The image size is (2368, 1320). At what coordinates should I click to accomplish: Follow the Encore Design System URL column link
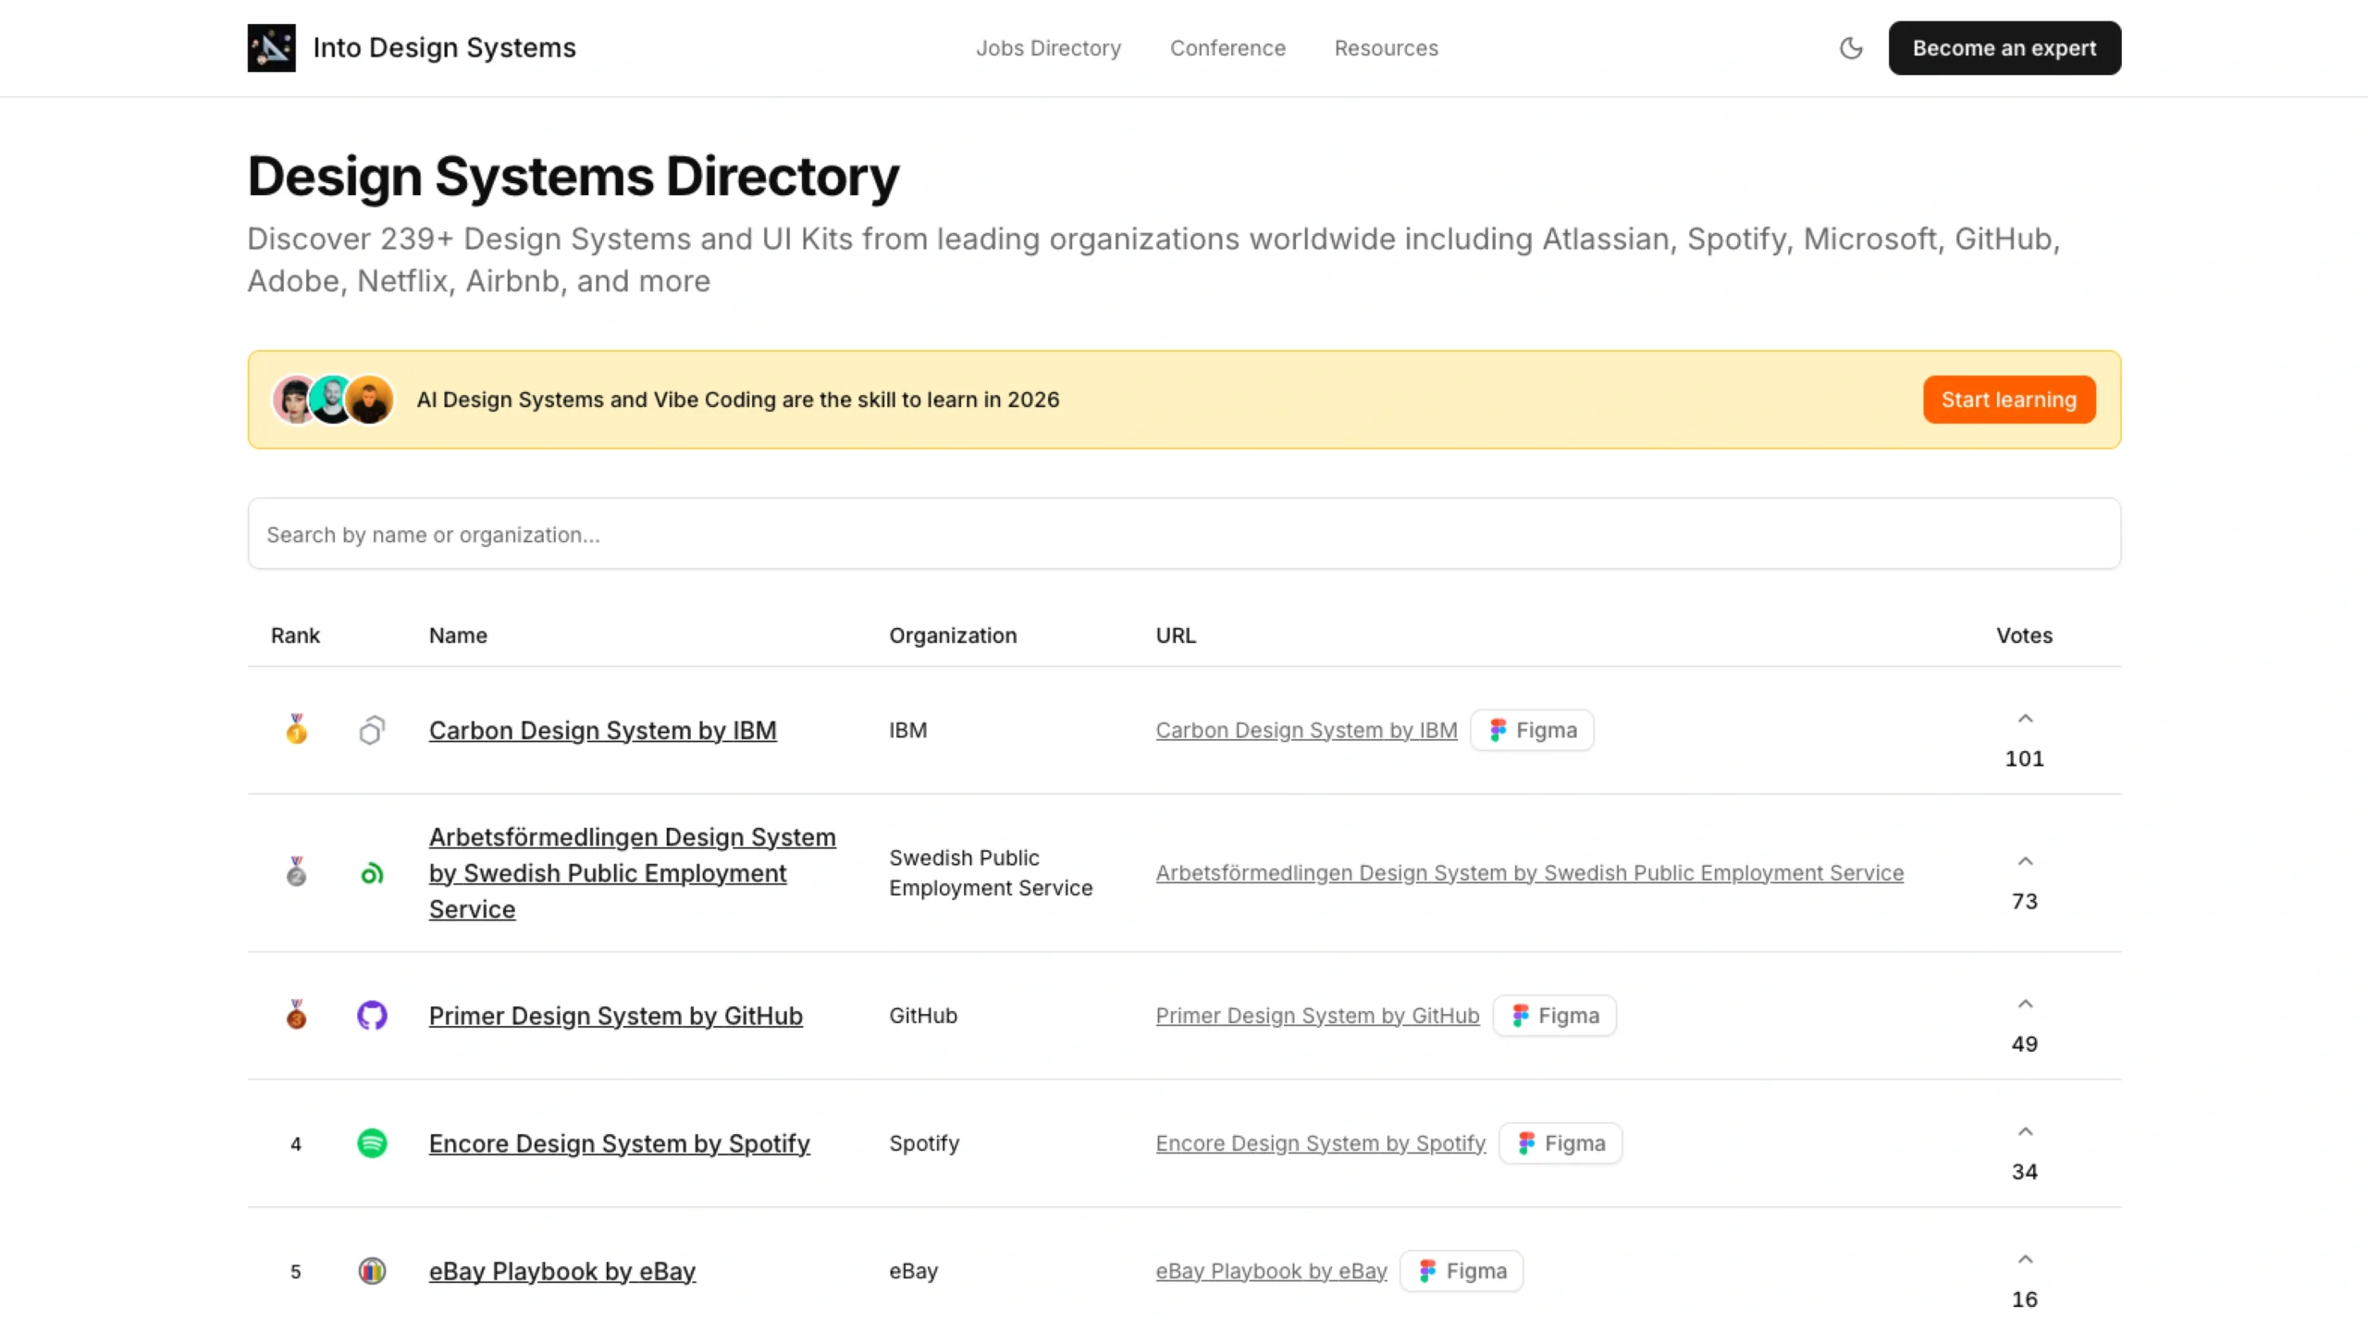(x=1320, y=1142)
